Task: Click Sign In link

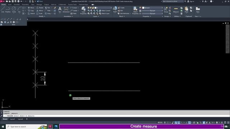Action: 191,1
